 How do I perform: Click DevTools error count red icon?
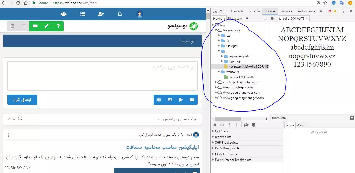point(330,11)
